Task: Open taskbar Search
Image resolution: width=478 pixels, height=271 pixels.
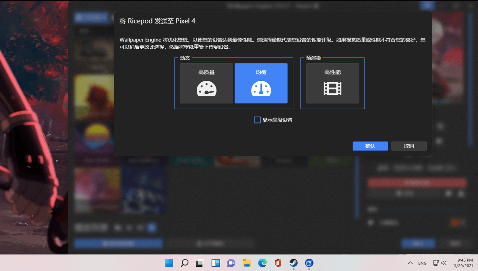Action: pyautogui.click(x=184, y=263)
